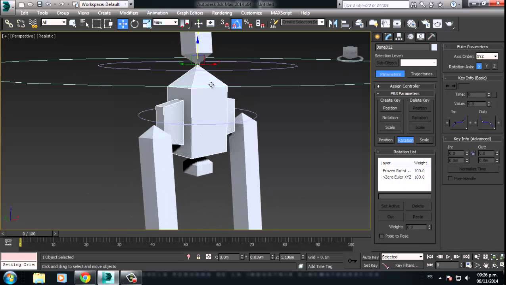Collapse the PRS Parameters rollout
Screen dimensions: 506x285
click(x=404, y=94)
